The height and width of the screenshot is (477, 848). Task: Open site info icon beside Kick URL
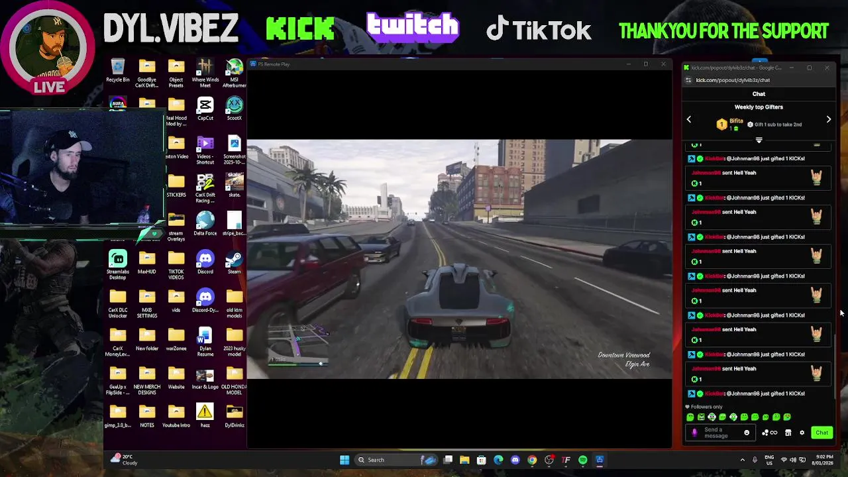coord(688,80)
